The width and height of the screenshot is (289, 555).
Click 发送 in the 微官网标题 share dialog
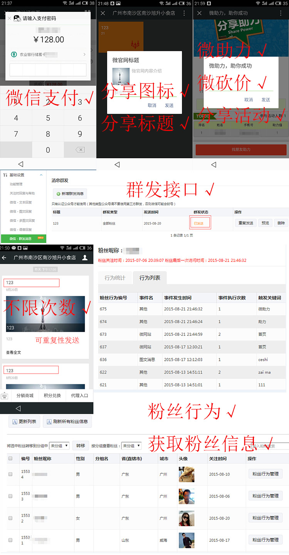169,105
